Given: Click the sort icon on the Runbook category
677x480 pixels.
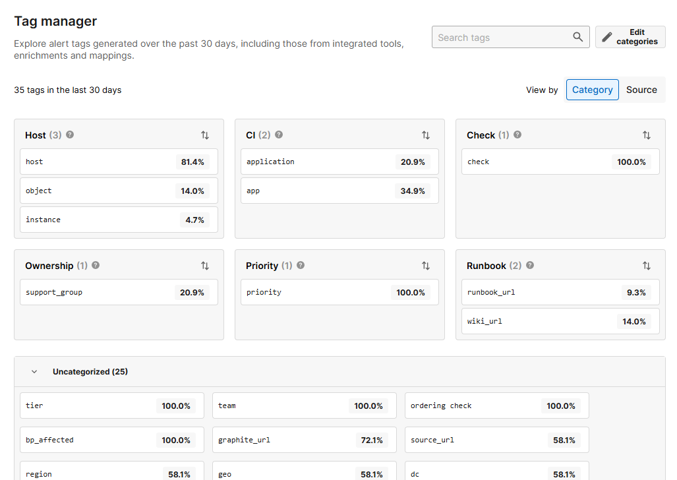Looking at the screenshot, I should click(x=647, y=265).
